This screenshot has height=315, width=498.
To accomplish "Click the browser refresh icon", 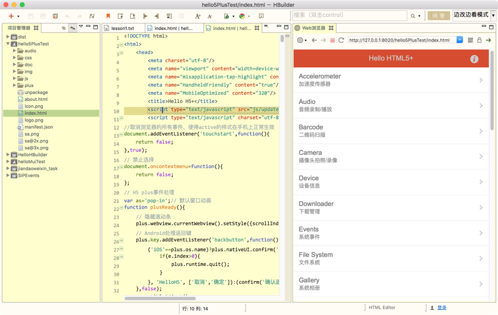I will click(x=341, y=40).
